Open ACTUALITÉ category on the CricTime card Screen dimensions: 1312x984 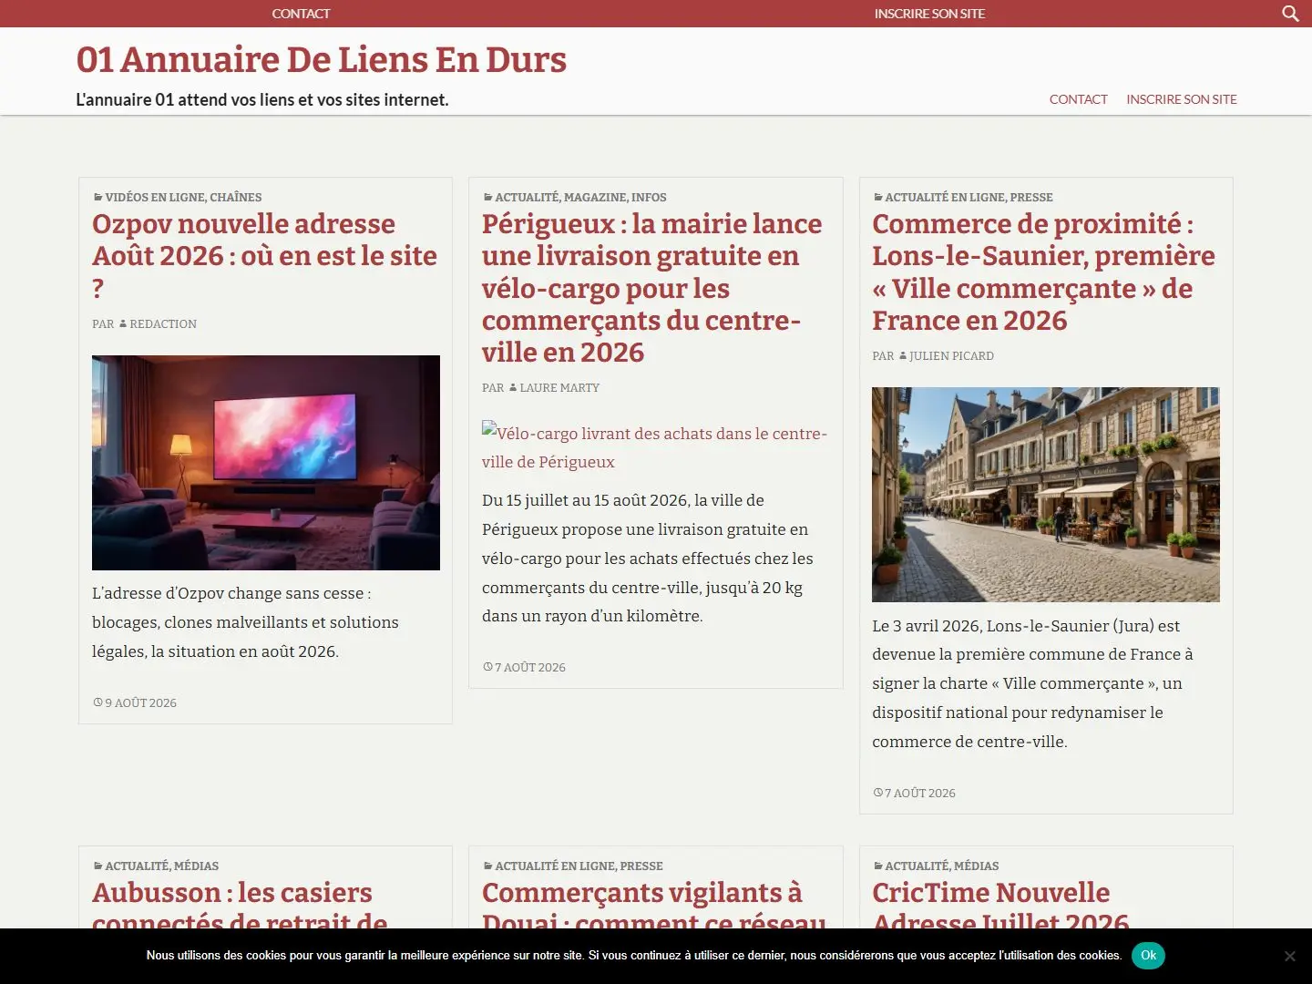pyautogui.click(x=917, y=866)
